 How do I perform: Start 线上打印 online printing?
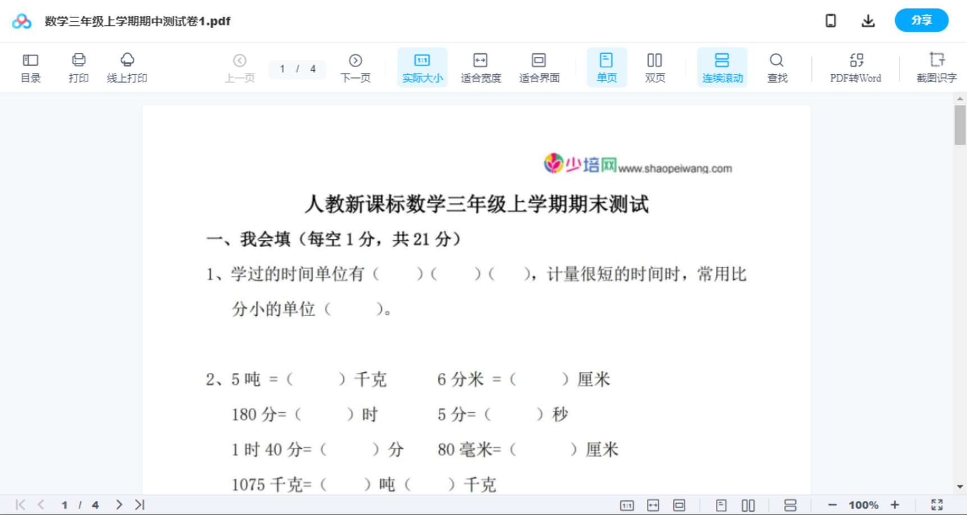pos(127,67)
